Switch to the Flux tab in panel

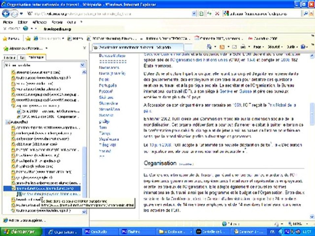tap(22, 58)
